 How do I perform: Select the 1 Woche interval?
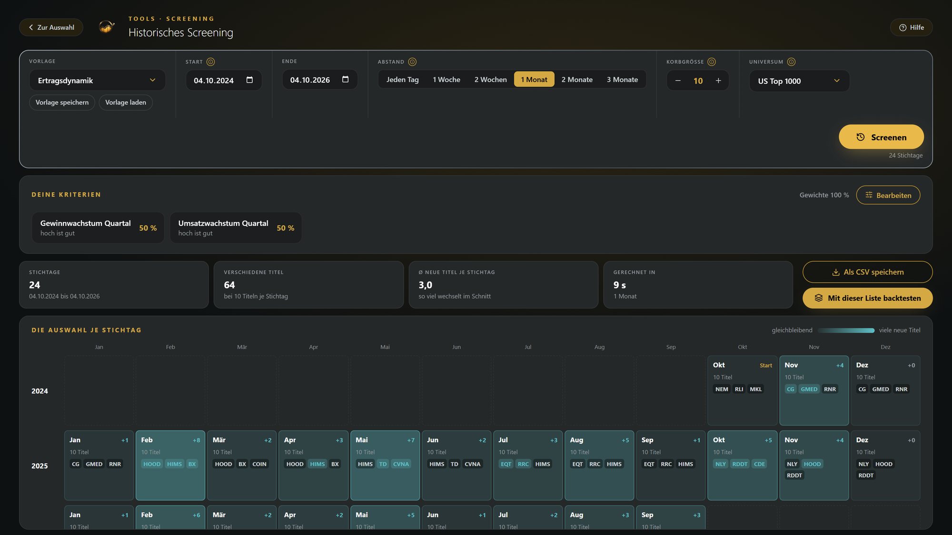tap(446, 79)
